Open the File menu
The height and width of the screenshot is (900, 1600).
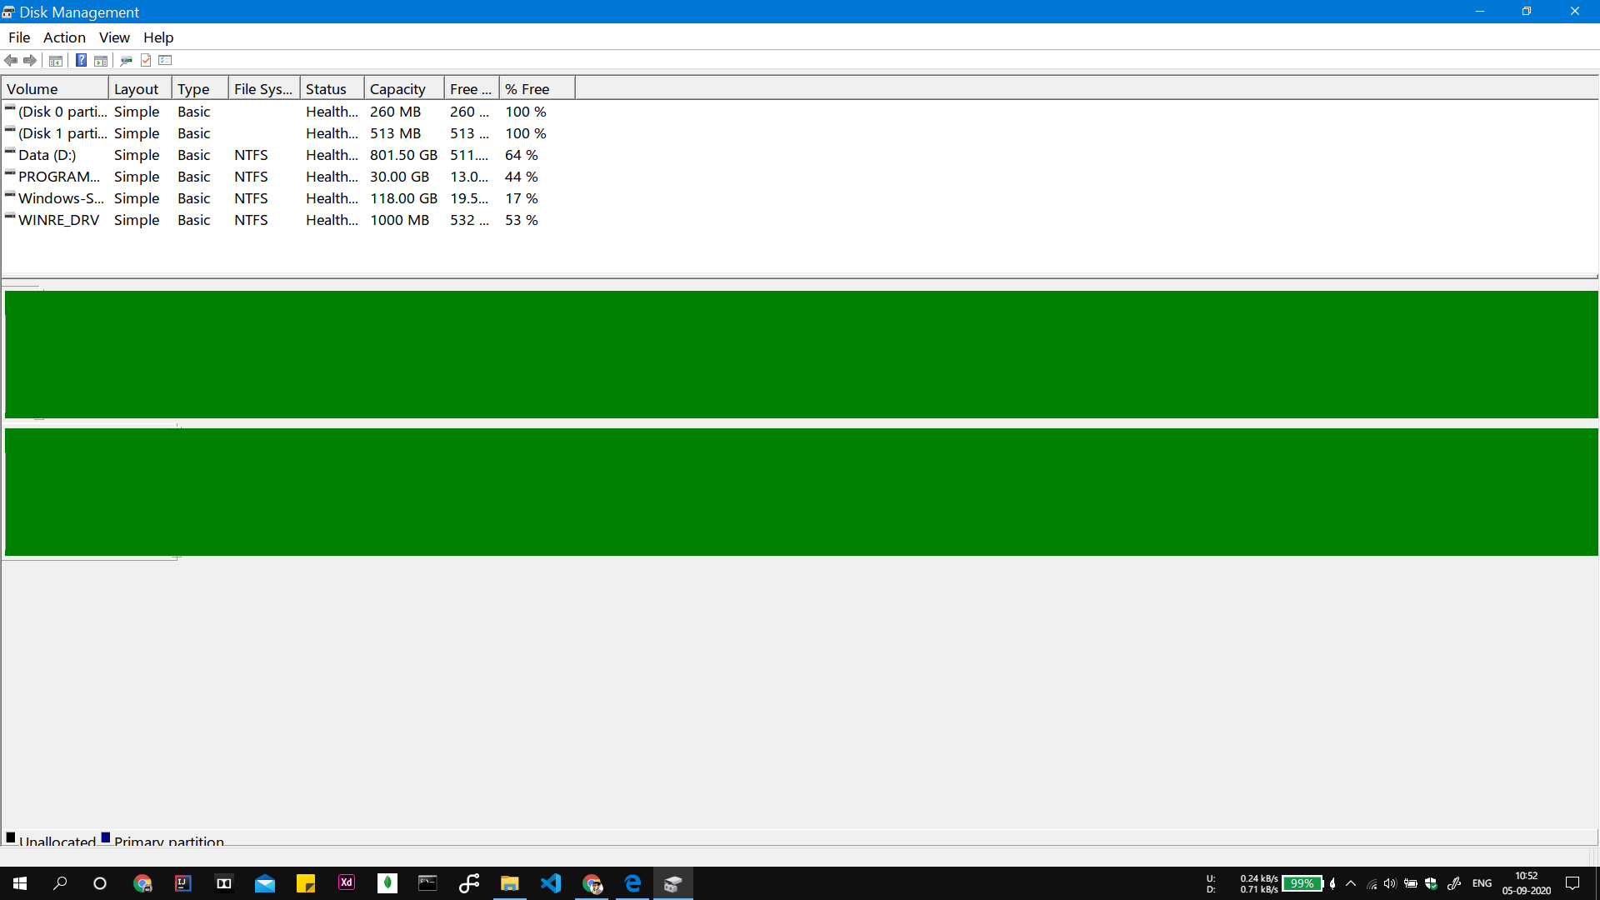19,37
